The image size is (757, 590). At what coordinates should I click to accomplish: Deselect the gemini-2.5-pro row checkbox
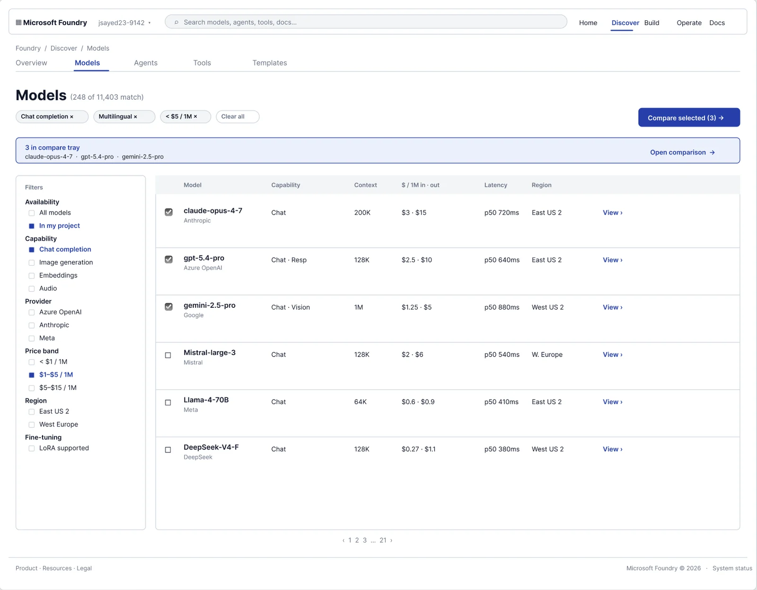pyautogui.click(x=168, y=307)
